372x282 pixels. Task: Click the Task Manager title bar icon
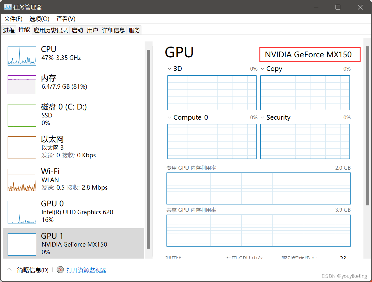8,7
